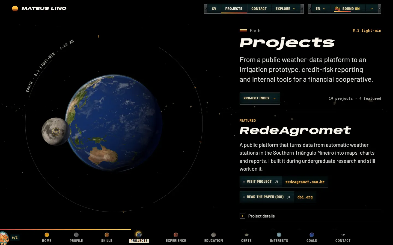Click the crosshair marker on the Moon

(x=56, y=132)
